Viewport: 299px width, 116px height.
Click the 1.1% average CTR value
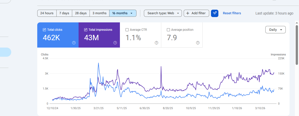pos(133,38)
